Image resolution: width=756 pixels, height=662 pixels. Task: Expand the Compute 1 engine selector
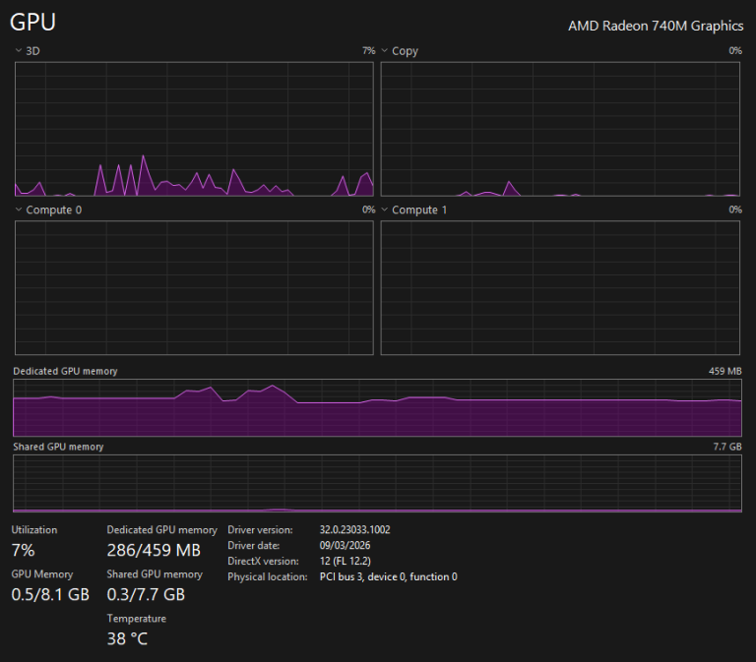point(385,210)
